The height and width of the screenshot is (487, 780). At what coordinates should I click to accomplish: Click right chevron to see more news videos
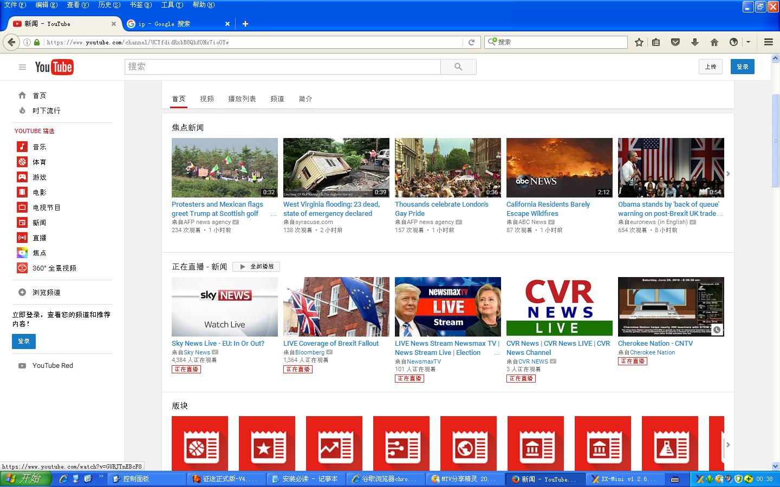729,174
